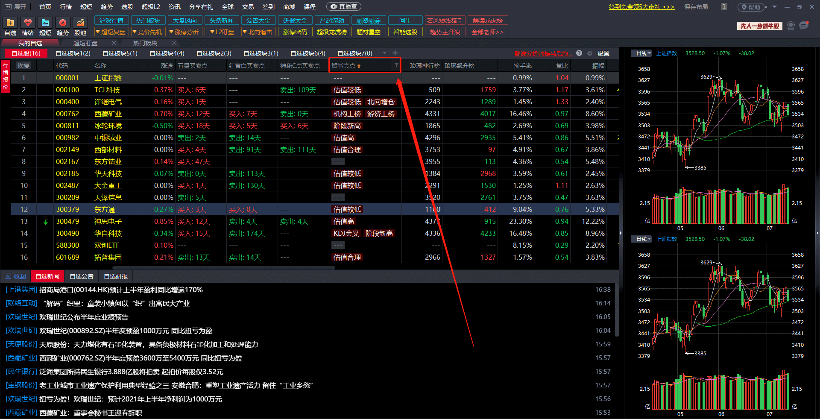Select the 东方通 stock name

click(x=105, y=210)
